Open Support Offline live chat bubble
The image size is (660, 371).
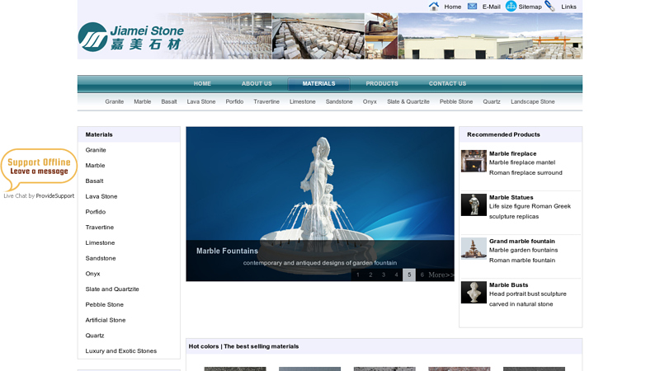(x=39, y=169)
